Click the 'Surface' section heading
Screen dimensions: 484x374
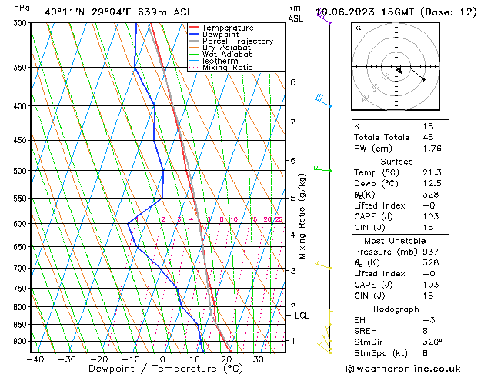(396, 162)
